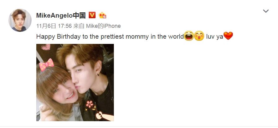The image size is (278, 128).
Task: Click the laughing face emoji
Action: 189,36
